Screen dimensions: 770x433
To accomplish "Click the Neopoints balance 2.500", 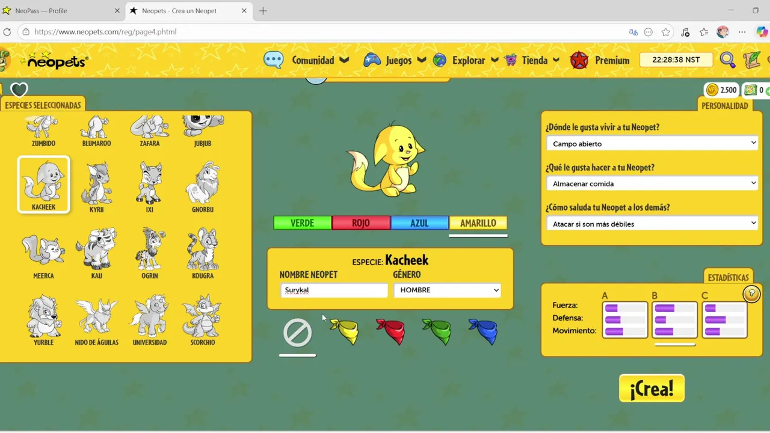I will click(x=721, y=90).
